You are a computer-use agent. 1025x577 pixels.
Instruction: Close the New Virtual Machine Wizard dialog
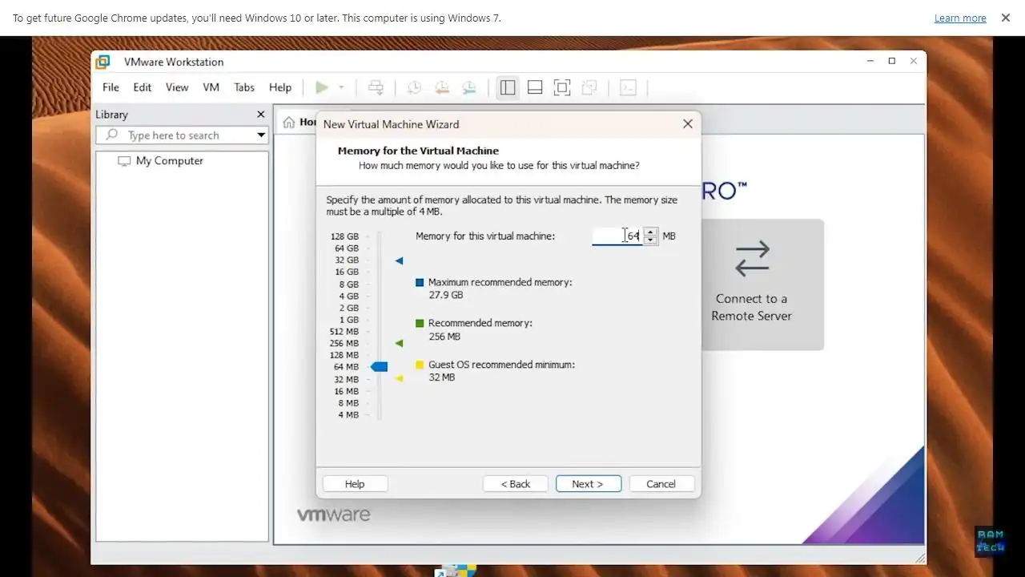[x=688, y=124]
